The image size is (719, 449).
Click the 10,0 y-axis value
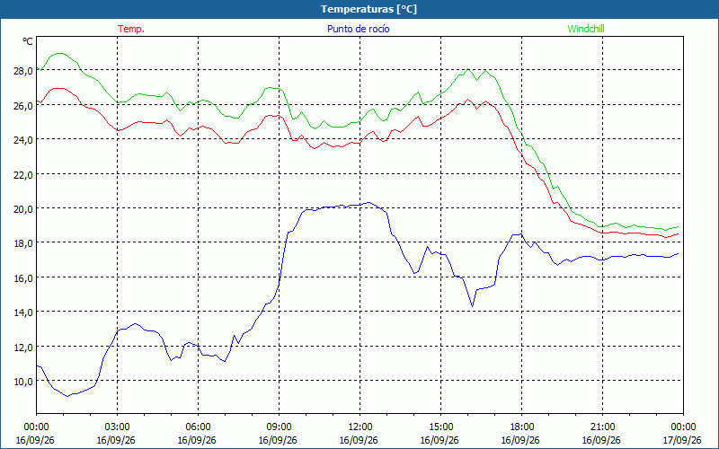pyautogui.click(x=23, y=382)
